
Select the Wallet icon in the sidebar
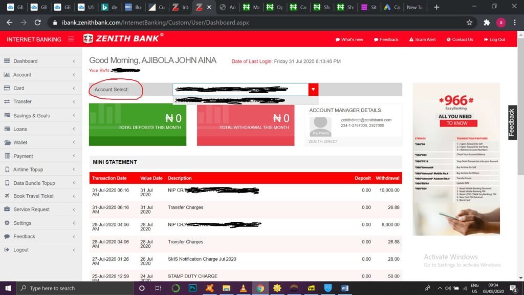click(x=8, y=142)
